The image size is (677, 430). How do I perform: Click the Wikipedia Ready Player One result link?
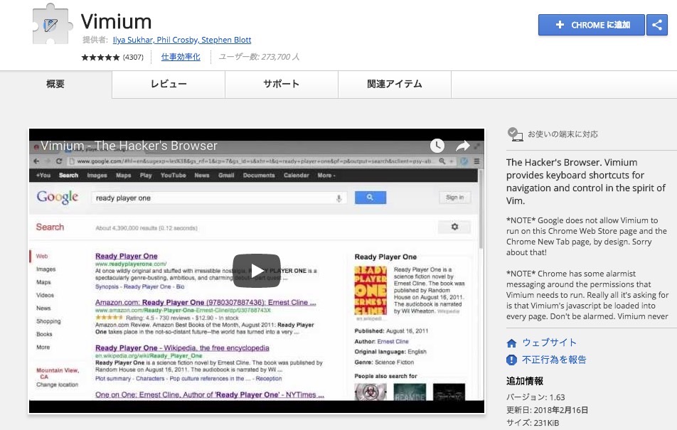(182, 348)
